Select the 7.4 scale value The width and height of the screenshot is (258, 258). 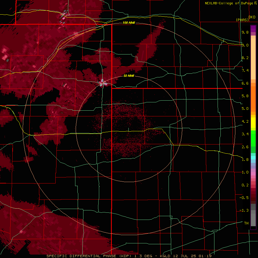point(245,71)
